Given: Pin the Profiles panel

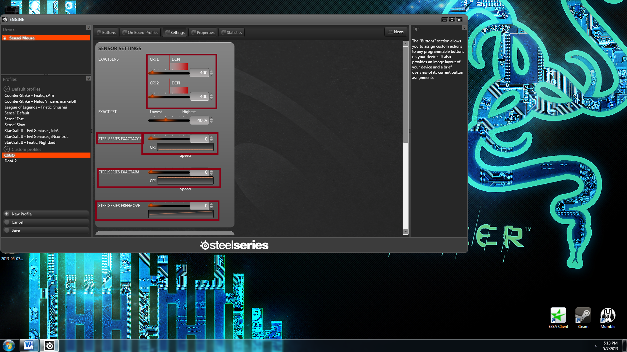Looking at the screenshot, I should (x=88, y=78).
